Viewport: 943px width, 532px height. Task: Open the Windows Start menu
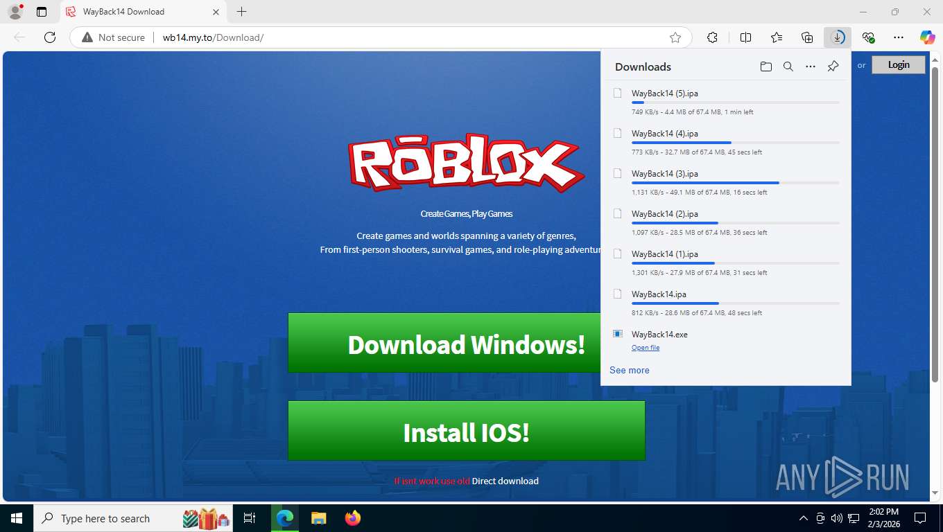16,518
